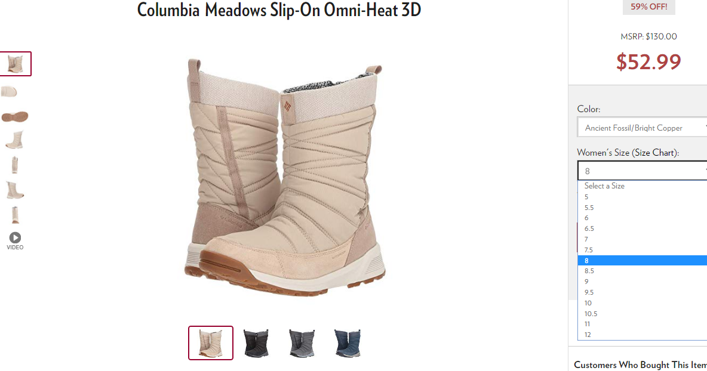Choose the 'Select a Size' placeholder option
The width and height of the screenshot is (707, 371).
point(642,186)
